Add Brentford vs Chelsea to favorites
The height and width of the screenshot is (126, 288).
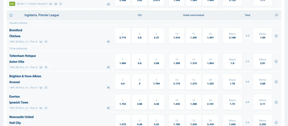(x=276, y=36)
